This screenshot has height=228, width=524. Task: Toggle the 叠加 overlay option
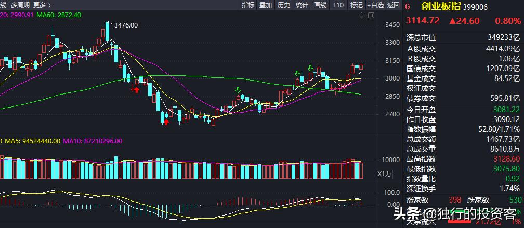pos(265,5)
